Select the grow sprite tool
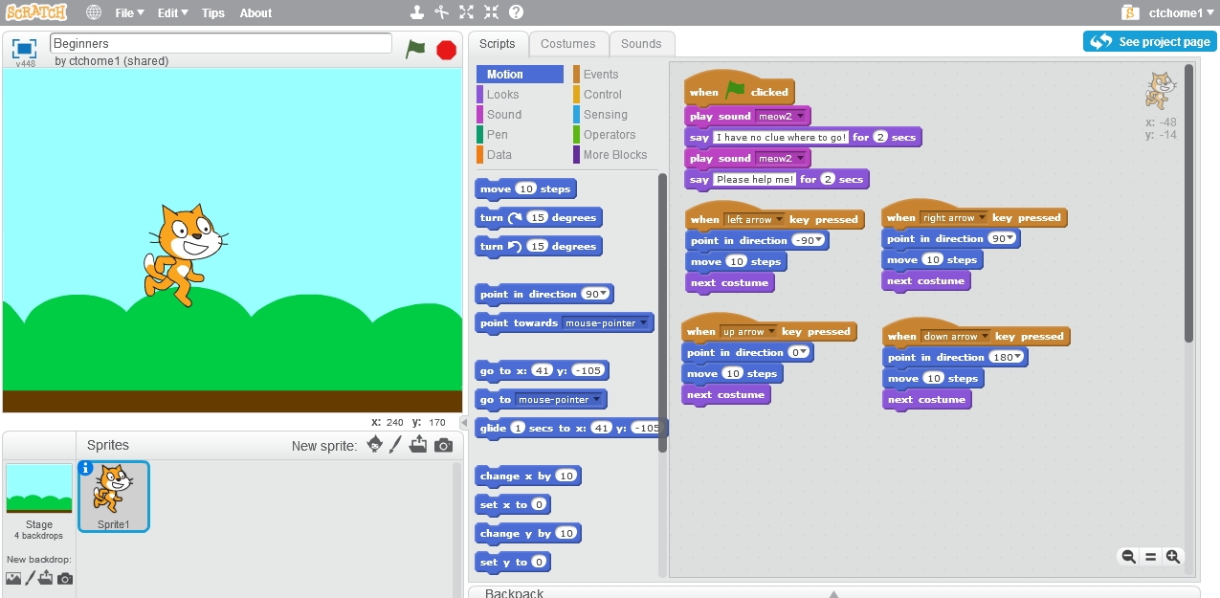The image size is (1220, 598). click(466, 12)
